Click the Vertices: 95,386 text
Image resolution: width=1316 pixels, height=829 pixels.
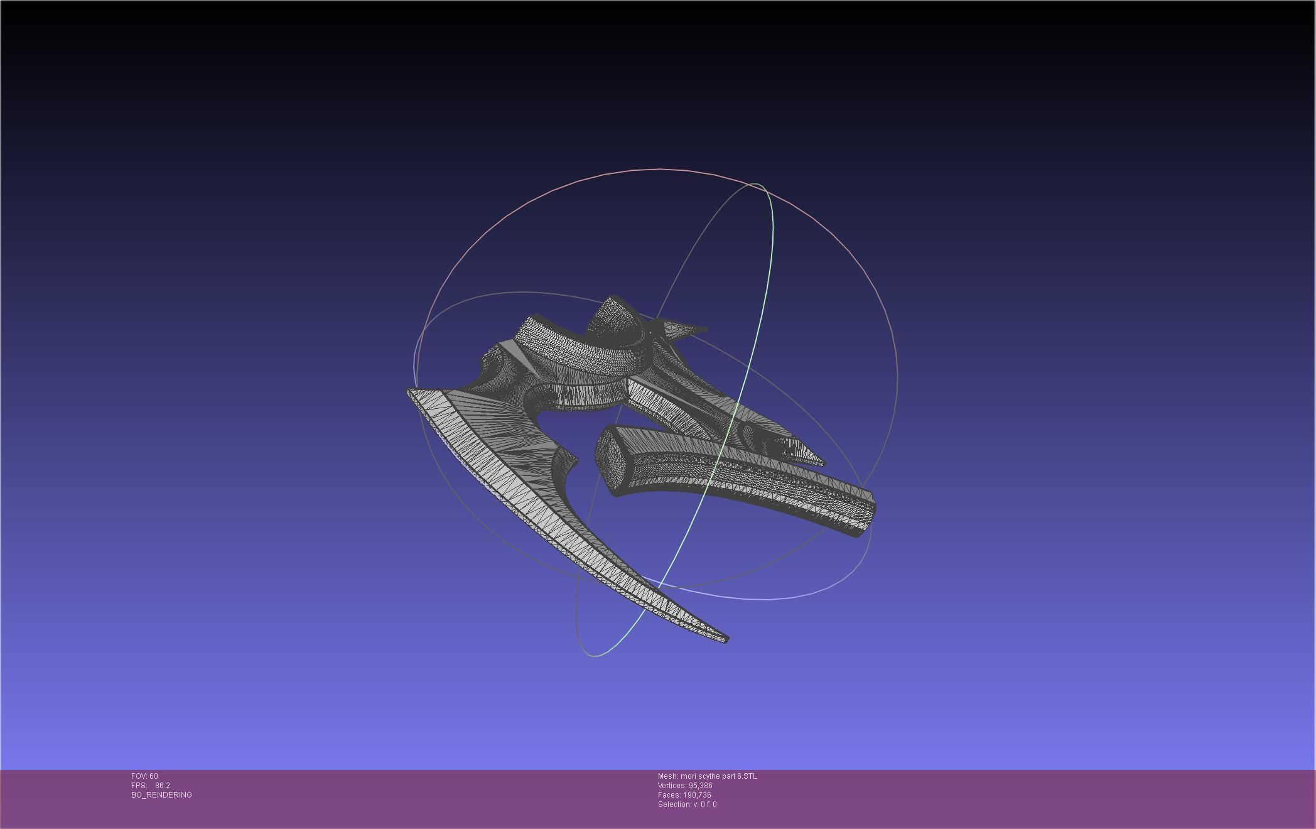[685, 786]
